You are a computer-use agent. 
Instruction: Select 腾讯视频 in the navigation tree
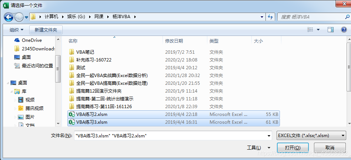31,108
